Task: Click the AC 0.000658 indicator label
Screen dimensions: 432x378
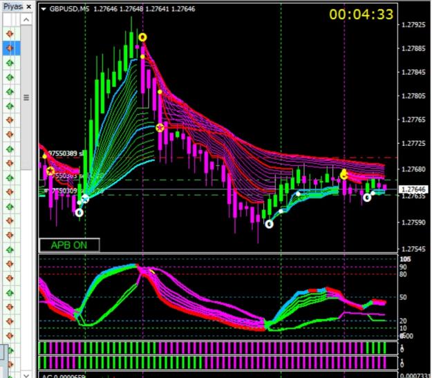Action: (64, 376)
